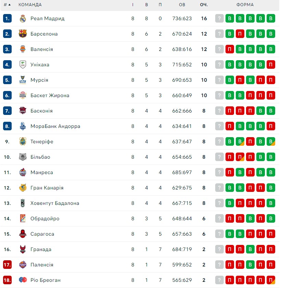Image resolution: width=281 pixels, height=288 pixels.
Task: Open the Баскет Жирона team link
Action: 50,95
